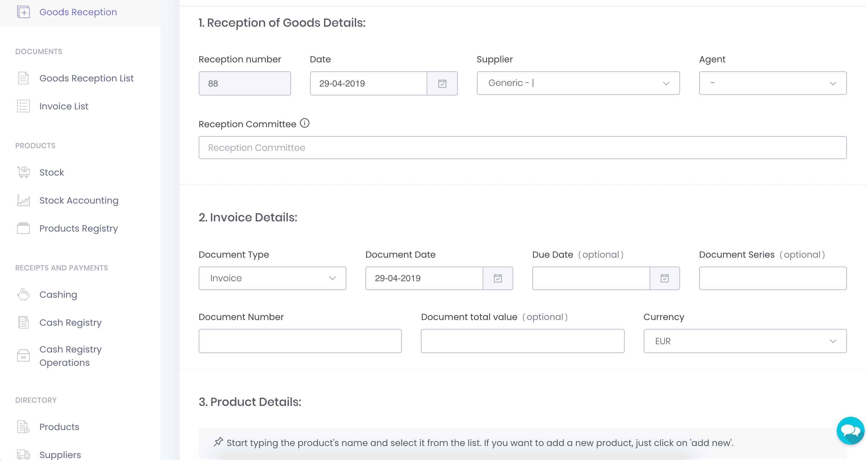Expand the Supplier dropdown

pyautogui.click(x=578, y=83)
